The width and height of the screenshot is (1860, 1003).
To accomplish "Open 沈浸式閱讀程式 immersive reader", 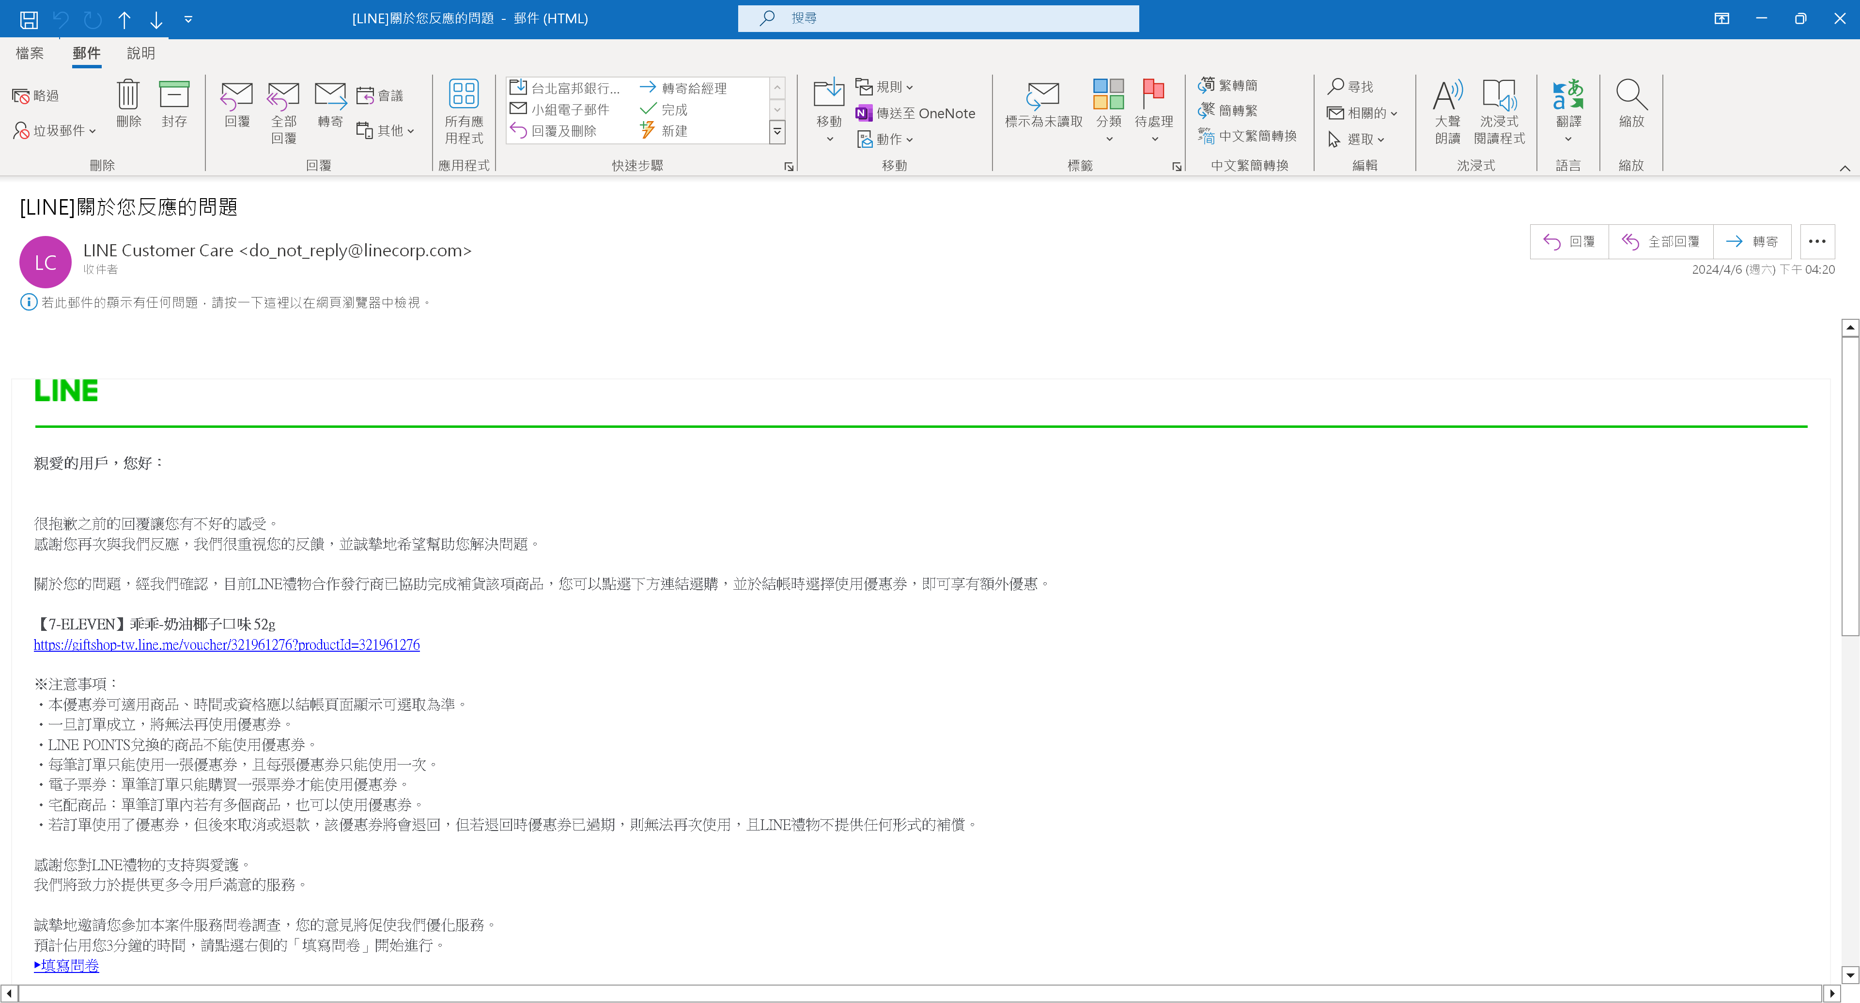I will pyautogui.click(x=1500, y=112).
